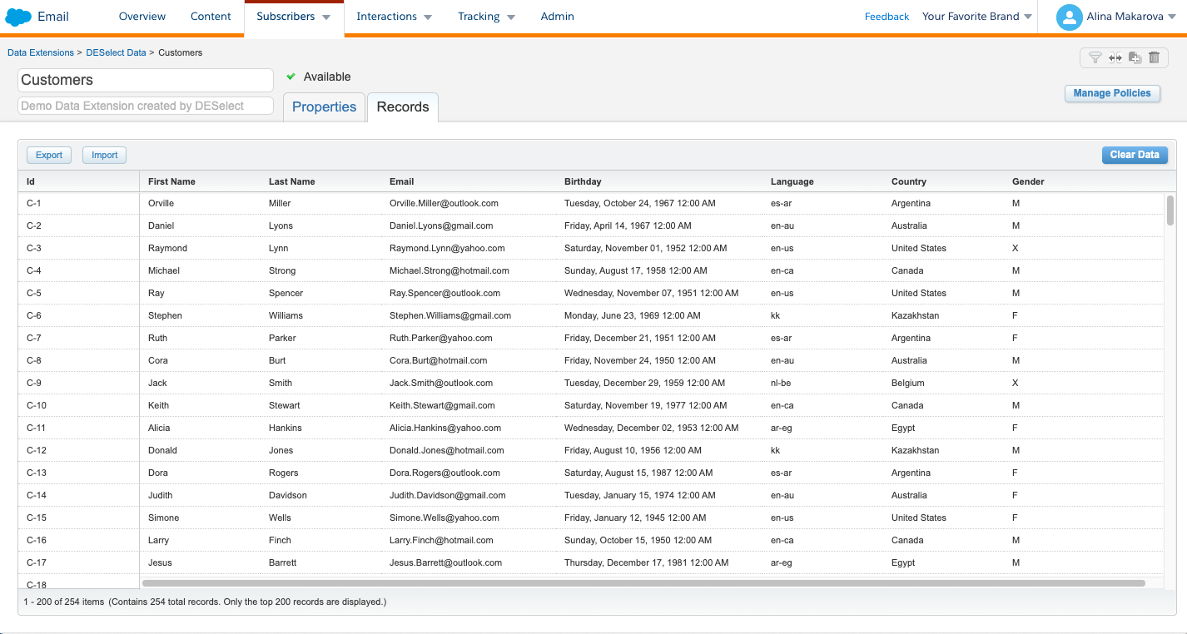The height and width of the screenshot is (634, 1187).
Task: Open the Content menu item
Action: (x=211, y=17)
